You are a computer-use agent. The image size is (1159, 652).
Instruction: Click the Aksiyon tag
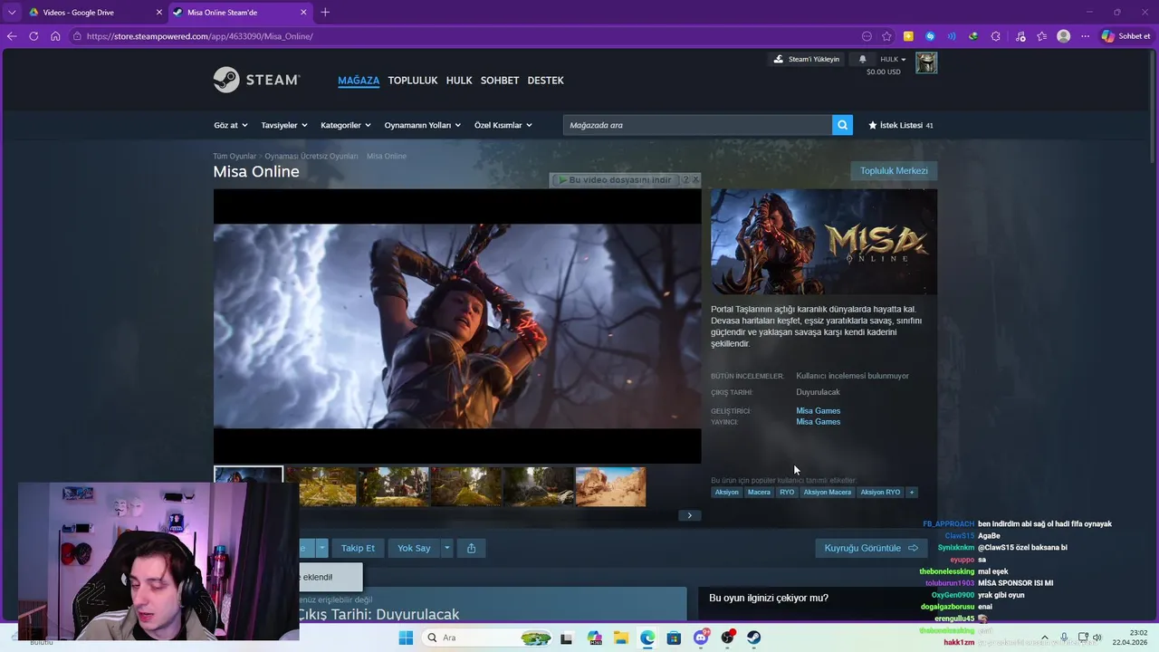[x=727, y=492]
